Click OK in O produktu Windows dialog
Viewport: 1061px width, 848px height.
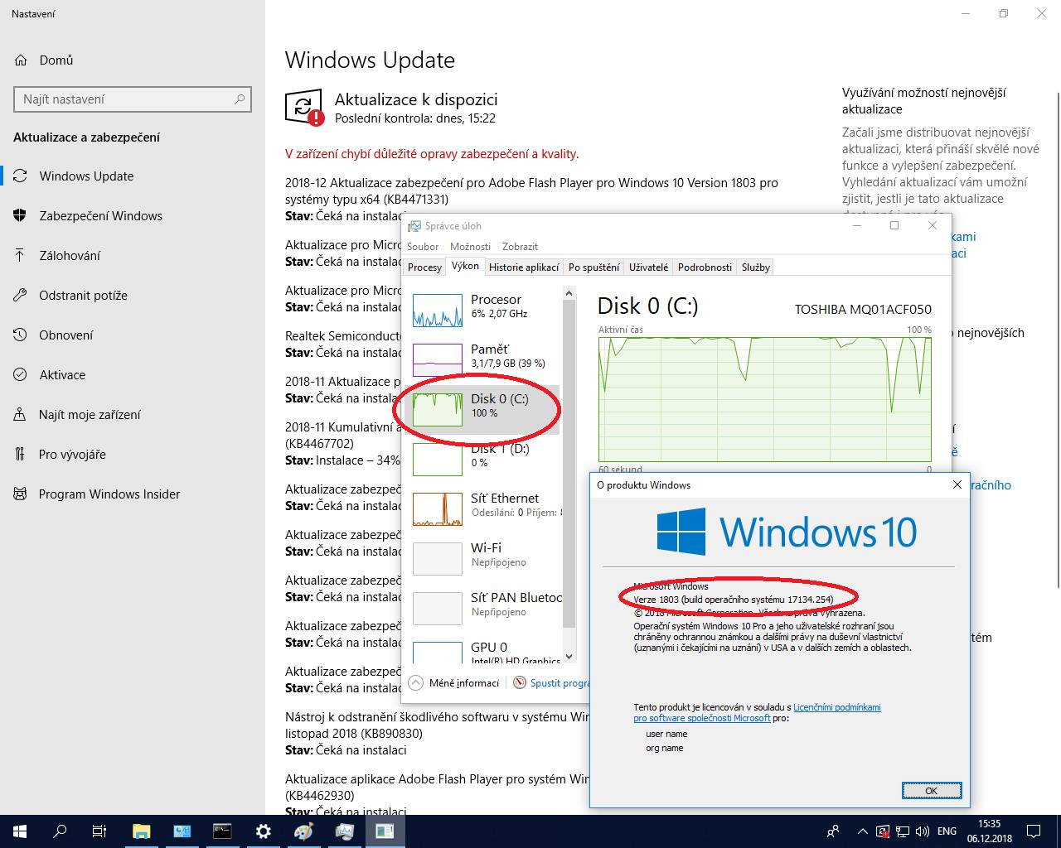pyautogui.click(x=931, y=790)
